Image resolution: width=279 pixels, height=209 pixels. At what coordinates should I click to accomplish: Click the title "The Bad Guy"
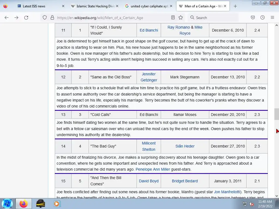point(103,146)
